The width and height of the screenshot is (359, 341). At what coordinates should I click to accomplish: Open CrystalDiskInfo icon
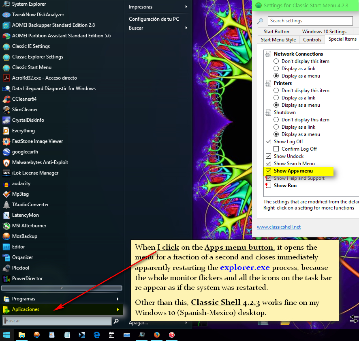coord(6,120)
